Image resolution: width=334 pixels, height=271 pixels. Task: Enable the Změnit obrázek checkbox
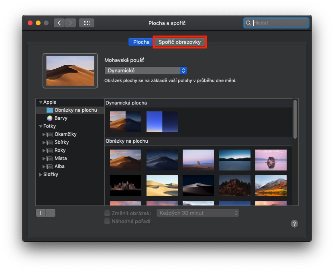107,213
